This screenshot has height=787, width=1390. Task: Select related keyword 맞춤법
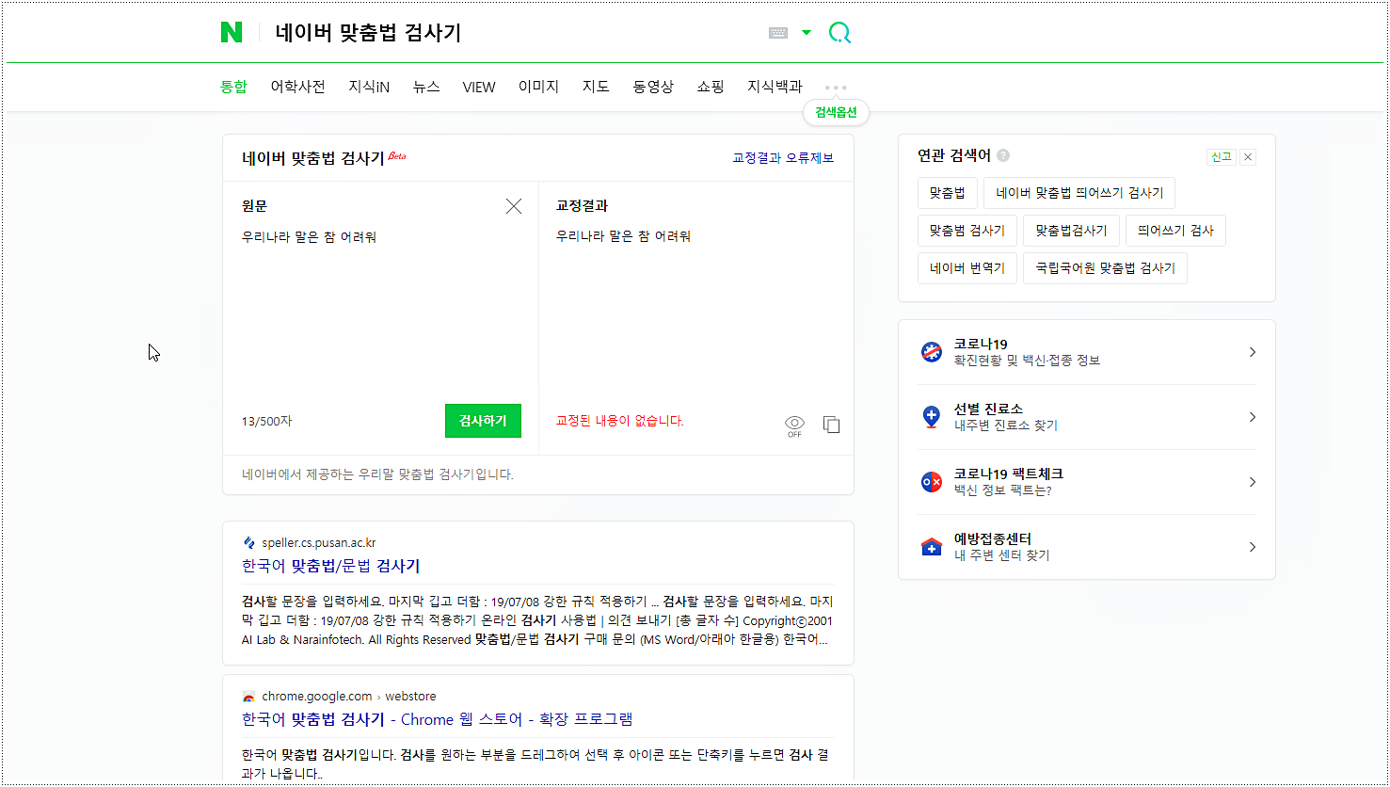948,193
